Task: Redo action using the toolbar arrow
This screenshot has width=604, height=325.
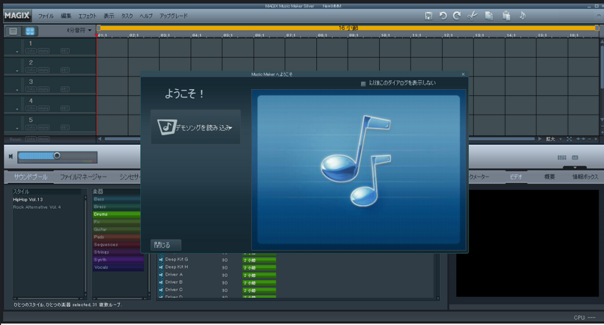Action: tap(457, 16)
